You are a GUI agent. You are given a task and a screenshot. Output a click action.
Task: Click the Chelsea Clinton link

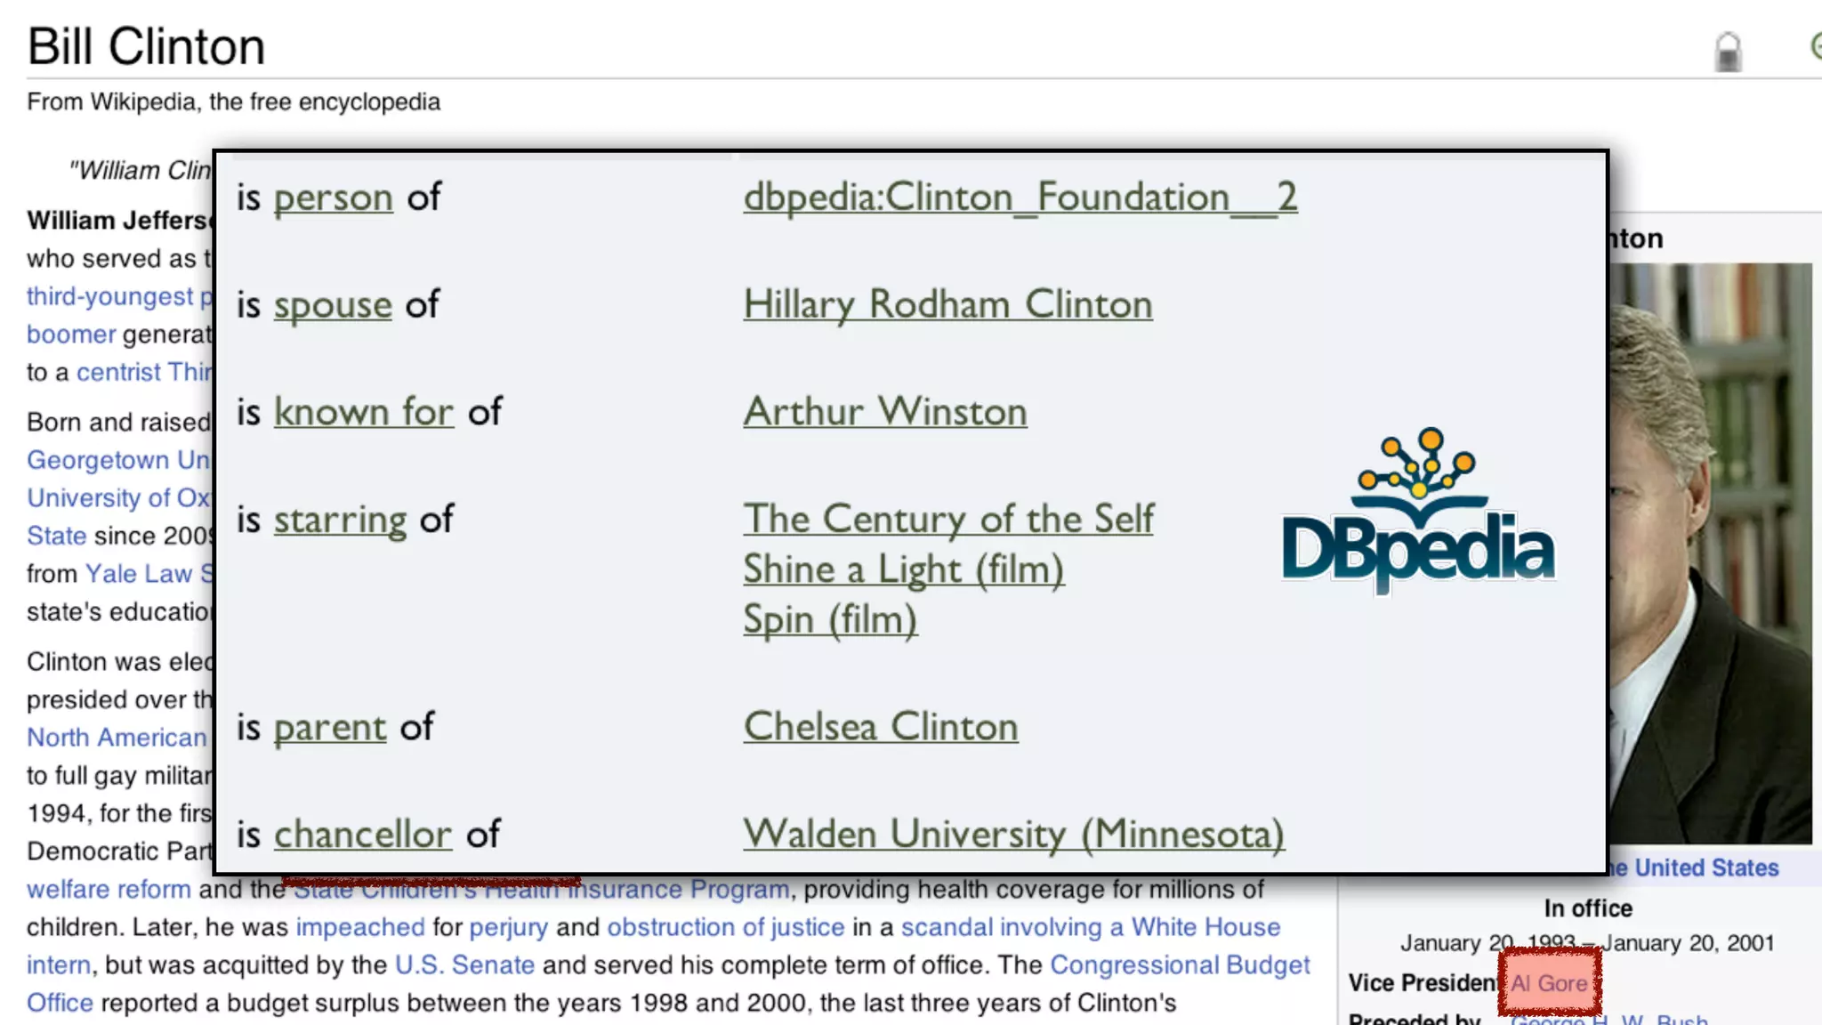pyautogui.click(x=881, y=728)
